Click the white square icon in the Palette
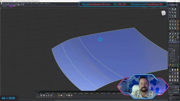This screenshot has height=101, width=180. point(67,95)
